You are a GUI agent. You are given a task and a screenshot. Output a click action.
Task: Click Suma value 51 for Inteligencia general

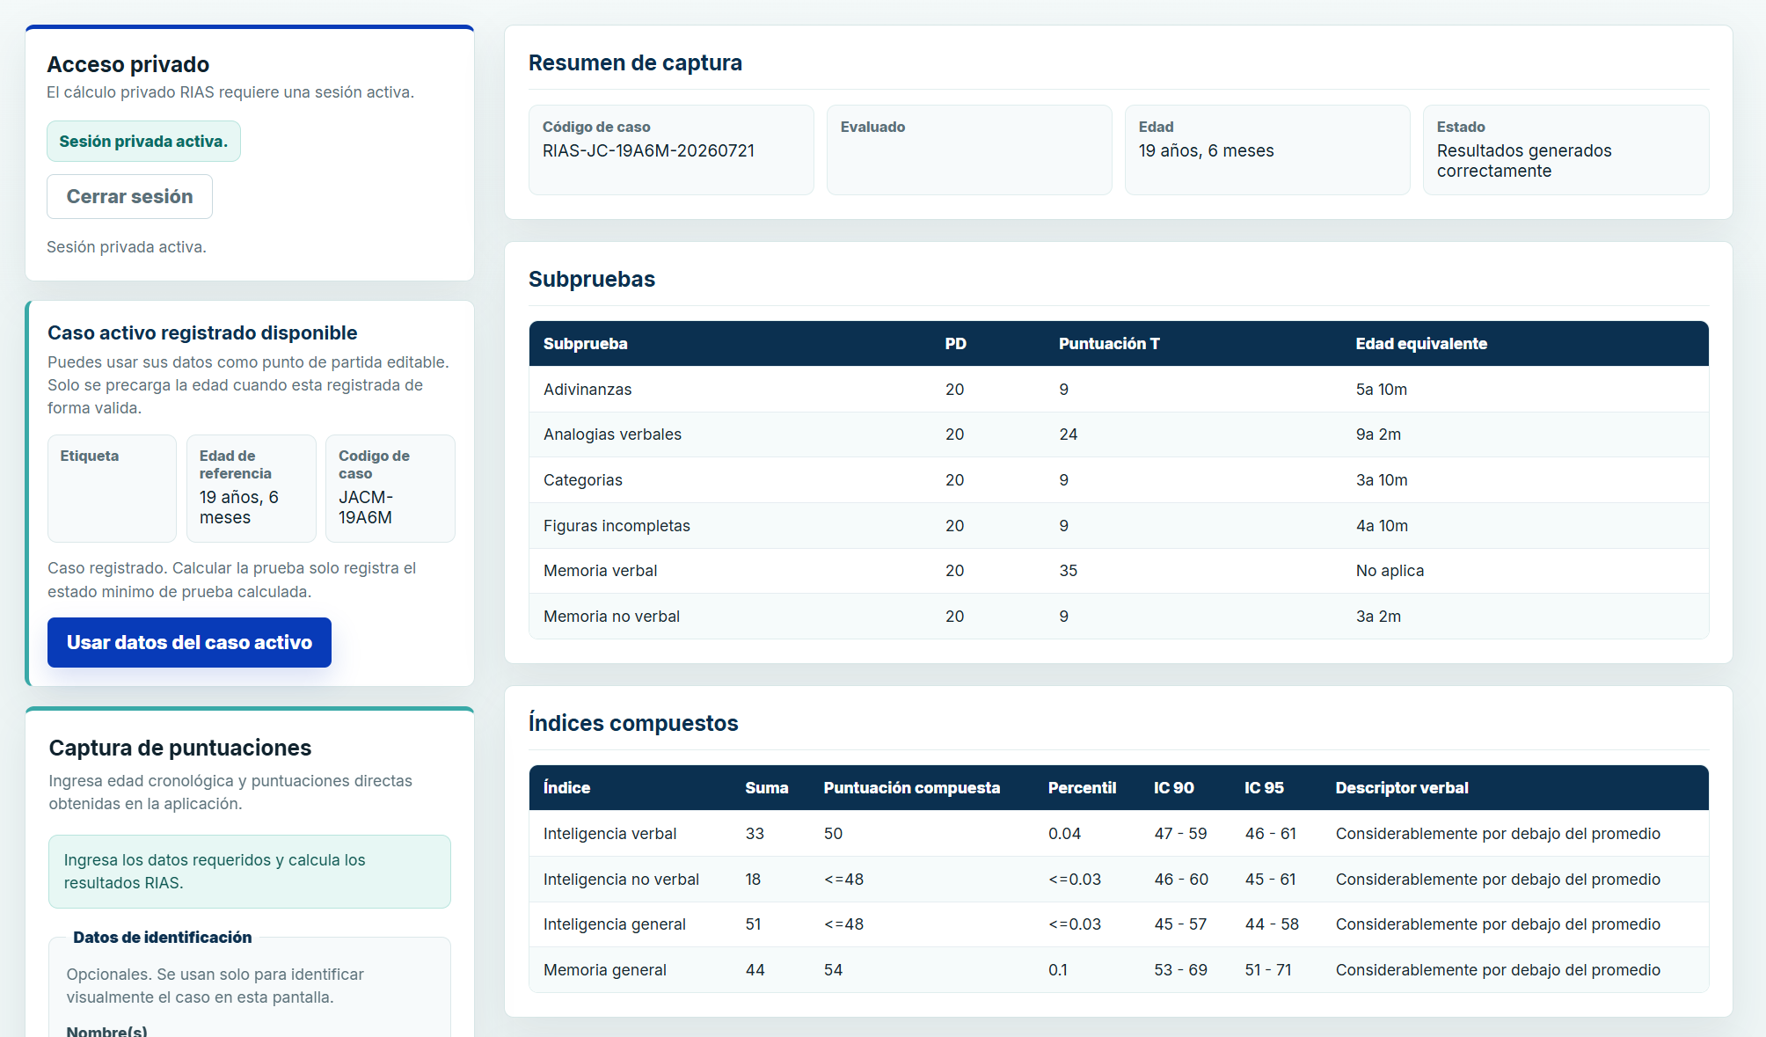click(x=753, y=924)
